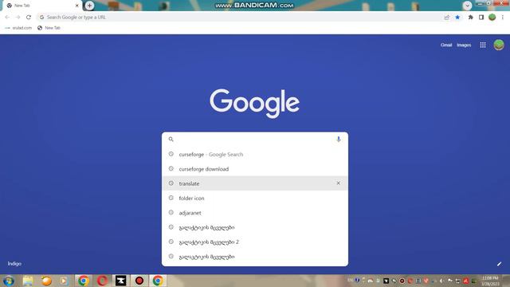The height and width of the screenshot is (287, 510).
Task: Toggle the browser side panel icon
Action: click(481, 18)
